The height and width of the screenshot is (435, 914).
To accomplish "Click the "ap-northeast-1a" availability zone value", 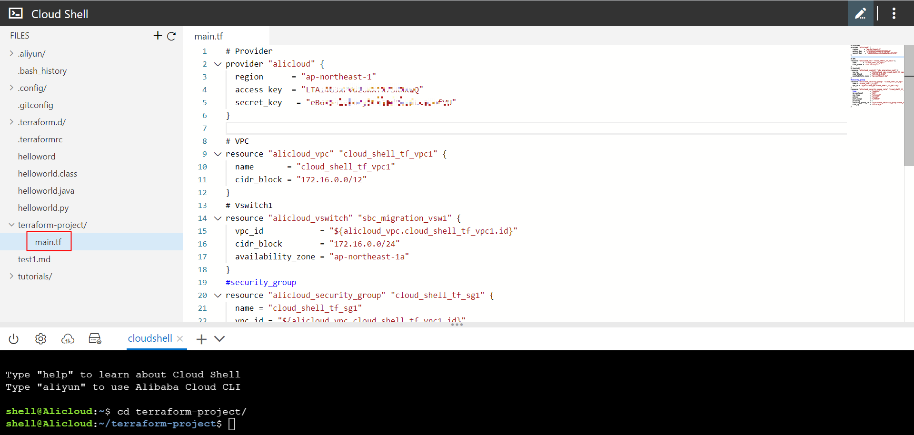I will (x=369, y=257).
